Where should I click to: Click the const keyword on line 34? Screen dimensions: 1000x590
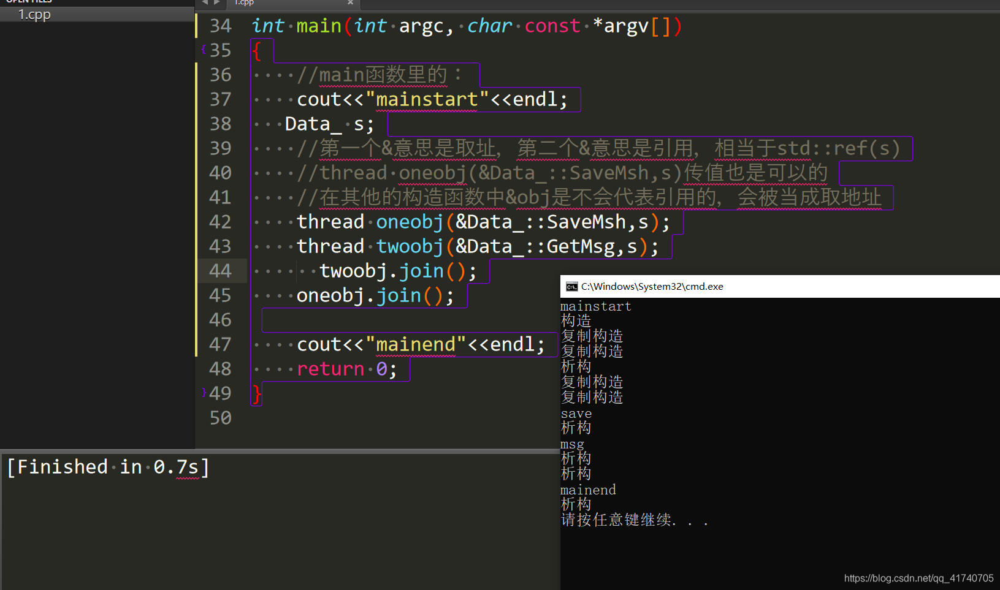tap(552, 26)
